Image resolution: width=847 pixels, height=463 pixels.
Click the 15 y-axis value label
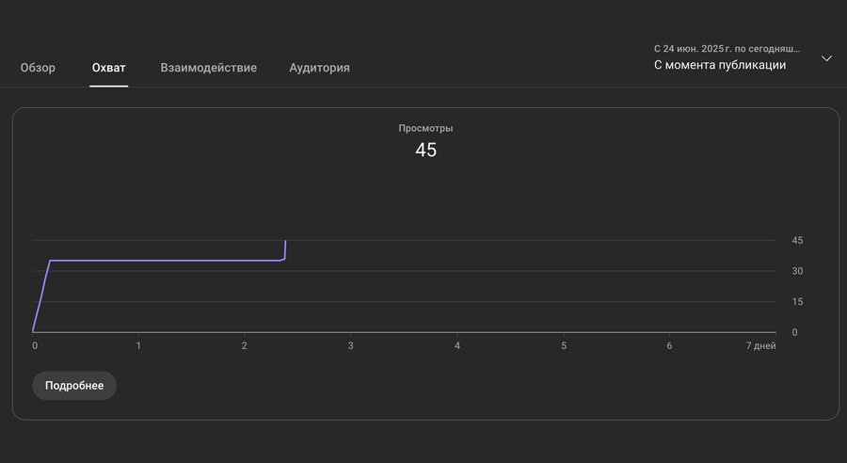[797, 302]
